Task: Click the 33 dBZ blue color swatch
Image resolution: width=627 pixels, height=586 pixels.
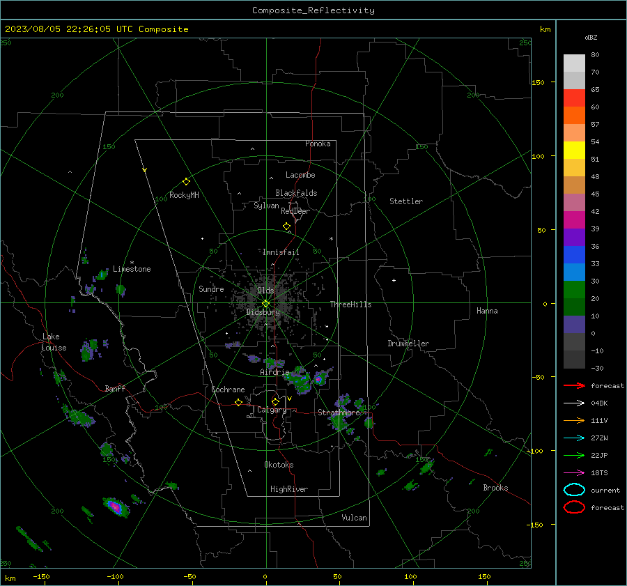Action: click(x=574, y=254)
